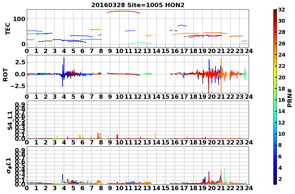Click the green σφL1 spike after hour 21
Viewport: 295px width, 194px height.
coord(225,175)
